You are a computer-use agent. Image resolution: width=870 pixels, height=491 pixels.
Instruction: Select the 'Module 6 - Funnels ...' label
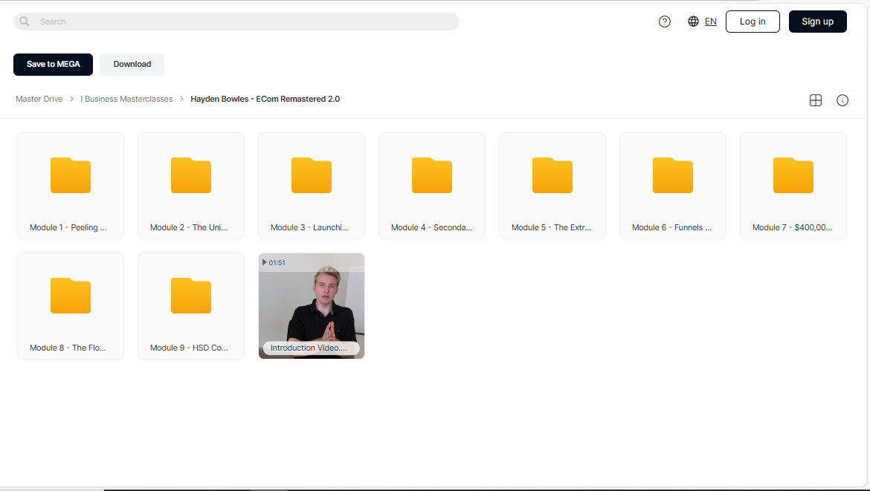(671, 228)
